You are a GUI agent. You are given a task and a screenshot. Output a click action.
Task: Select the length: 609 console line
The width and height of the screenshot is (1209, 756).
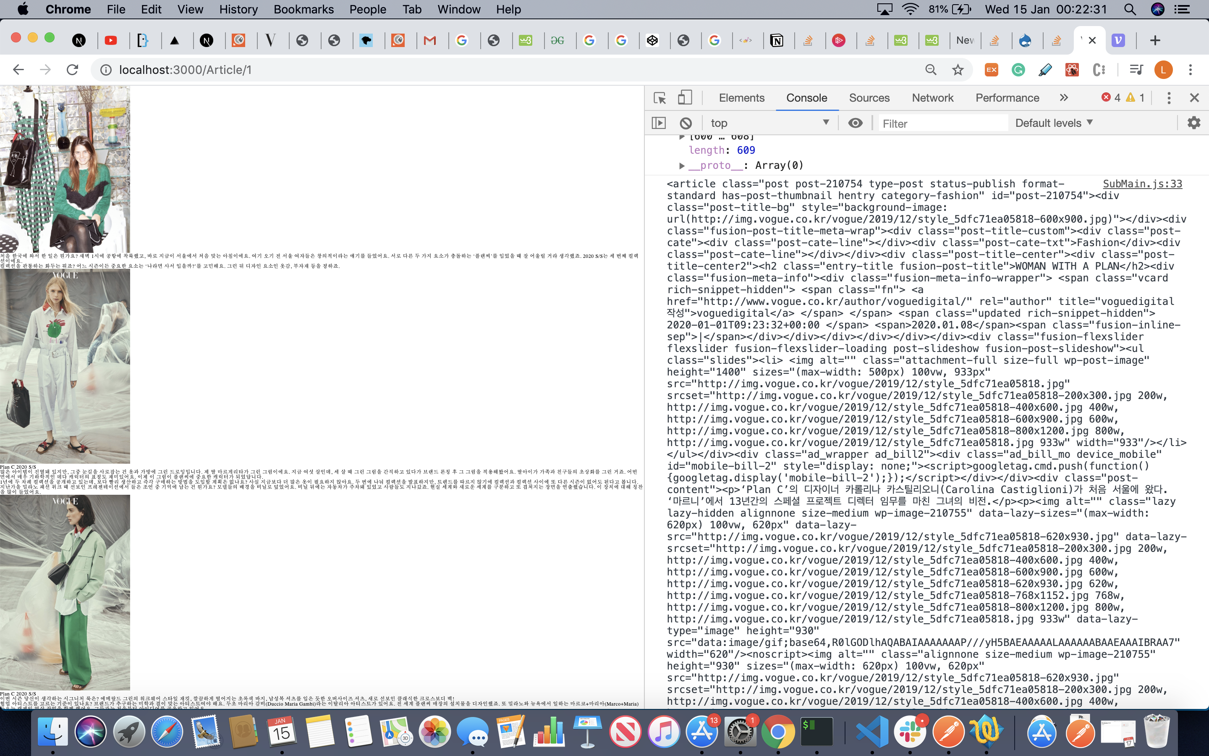721,150
